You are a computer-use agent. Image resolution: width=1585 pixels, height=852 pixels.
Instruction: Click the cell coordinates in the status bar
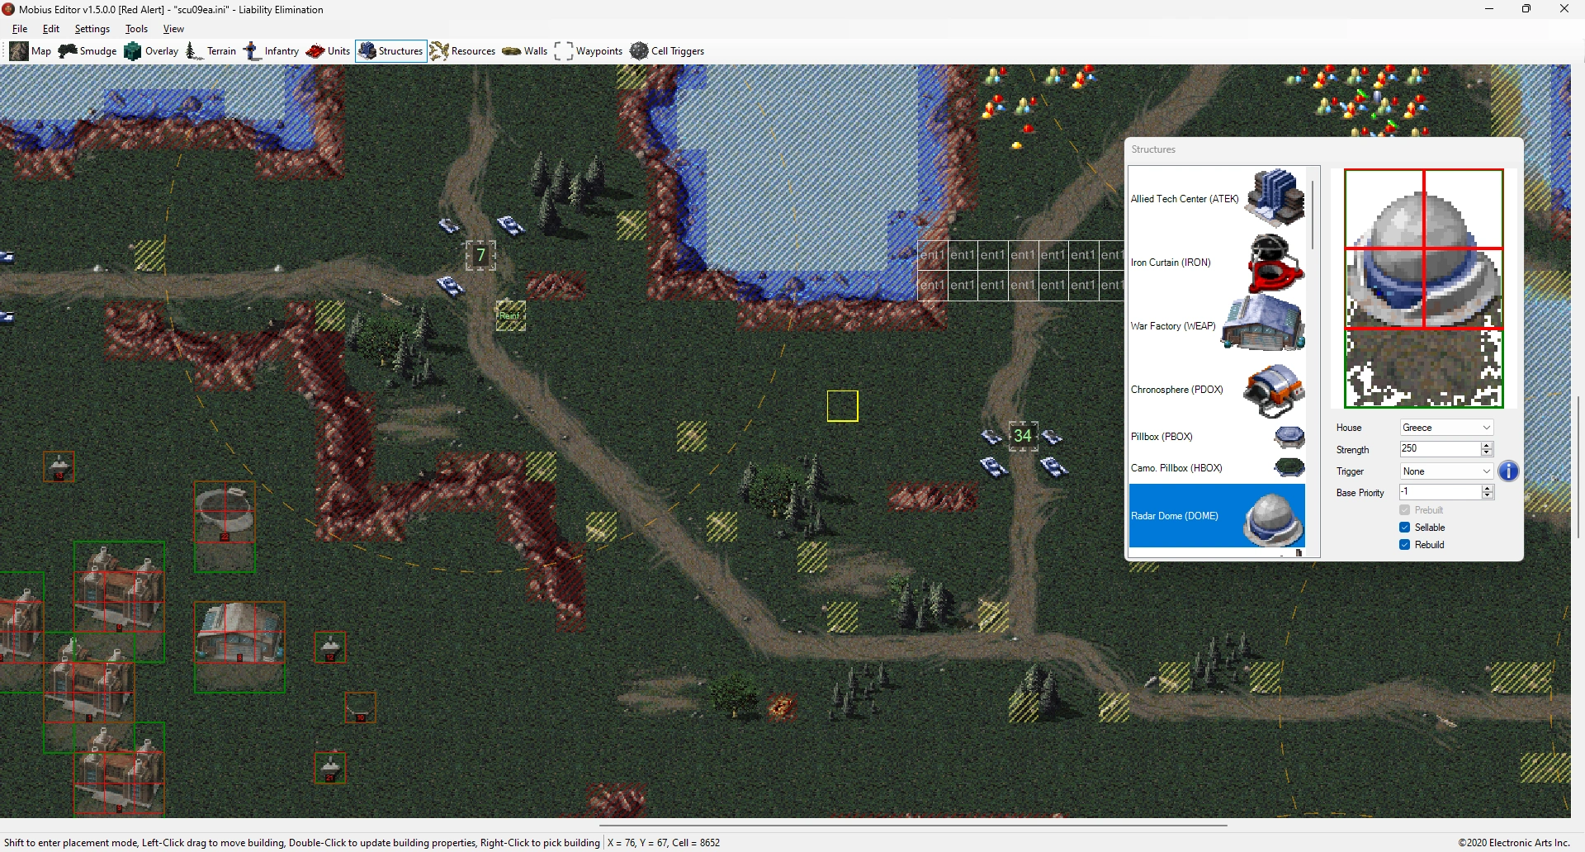pyautogui.click(x=664, y=843)
